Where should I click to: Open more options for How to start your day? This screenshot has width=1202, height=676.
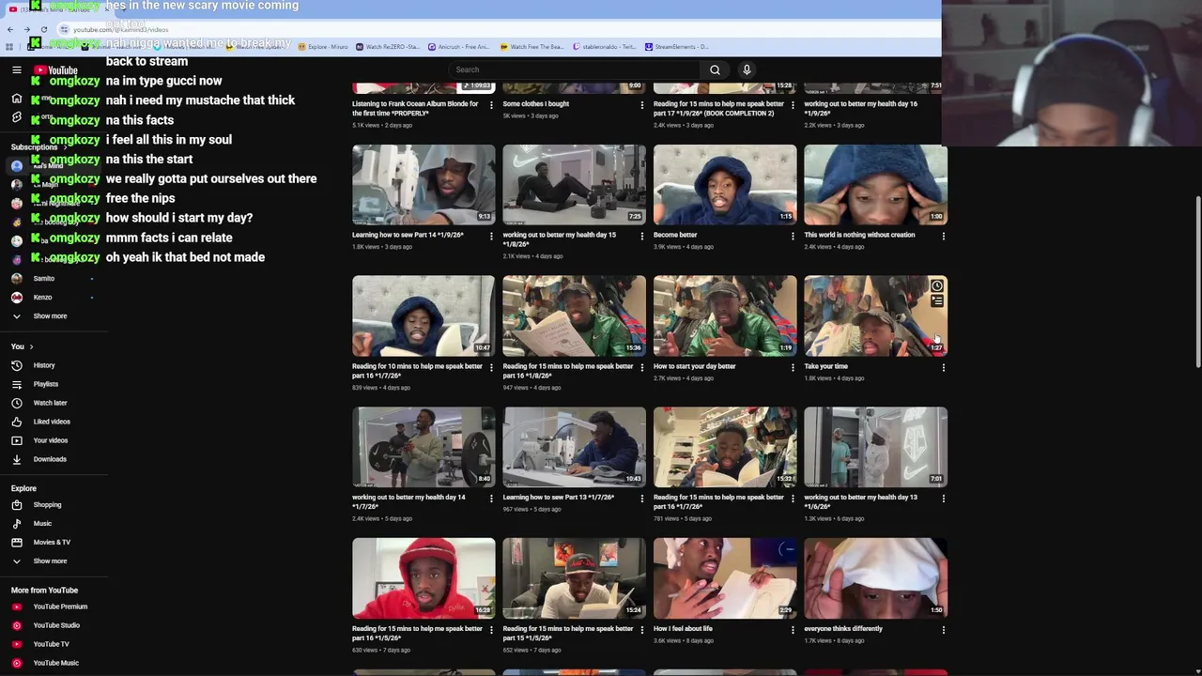click(793, 368)
